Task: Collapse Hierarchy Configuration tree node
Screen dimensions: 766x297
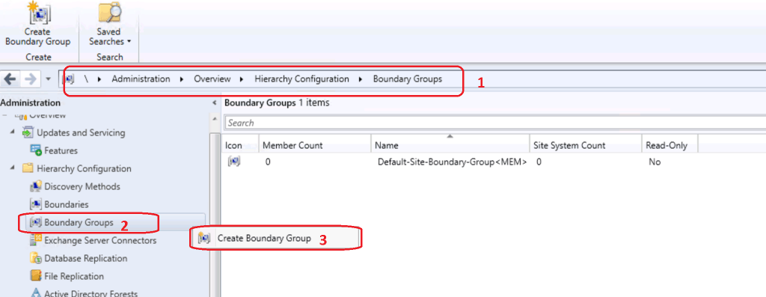Action: click(x=12, y=168)
